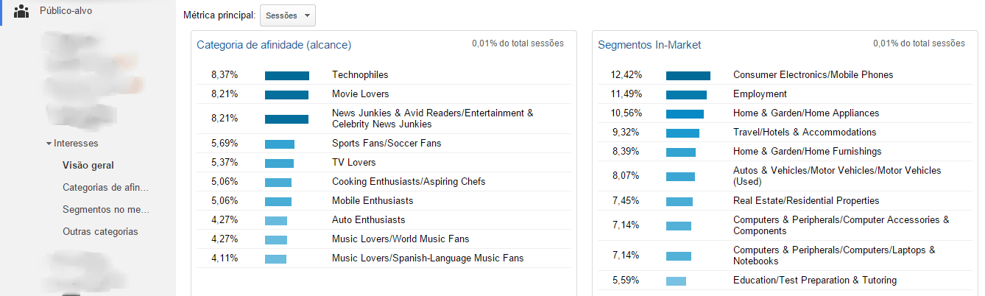The width and height of the screenshot is (985, 296).
Task: Click the Education/Test Preparation & Tutoring row
Action: click(815, 281)
